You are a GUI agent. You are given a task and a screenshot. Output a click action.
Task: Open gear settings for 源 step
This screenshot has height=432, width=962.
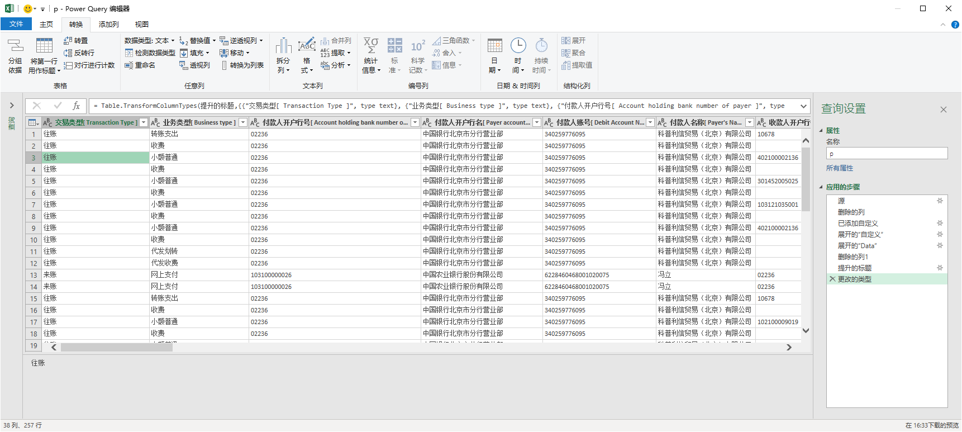[940, 201]
